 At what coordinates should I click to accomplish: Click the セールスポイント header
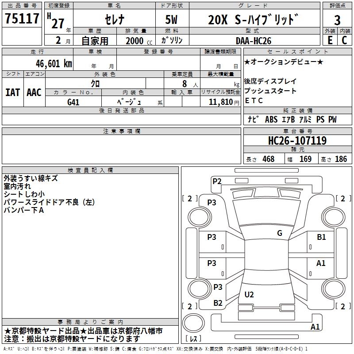[x=297, y=51]
